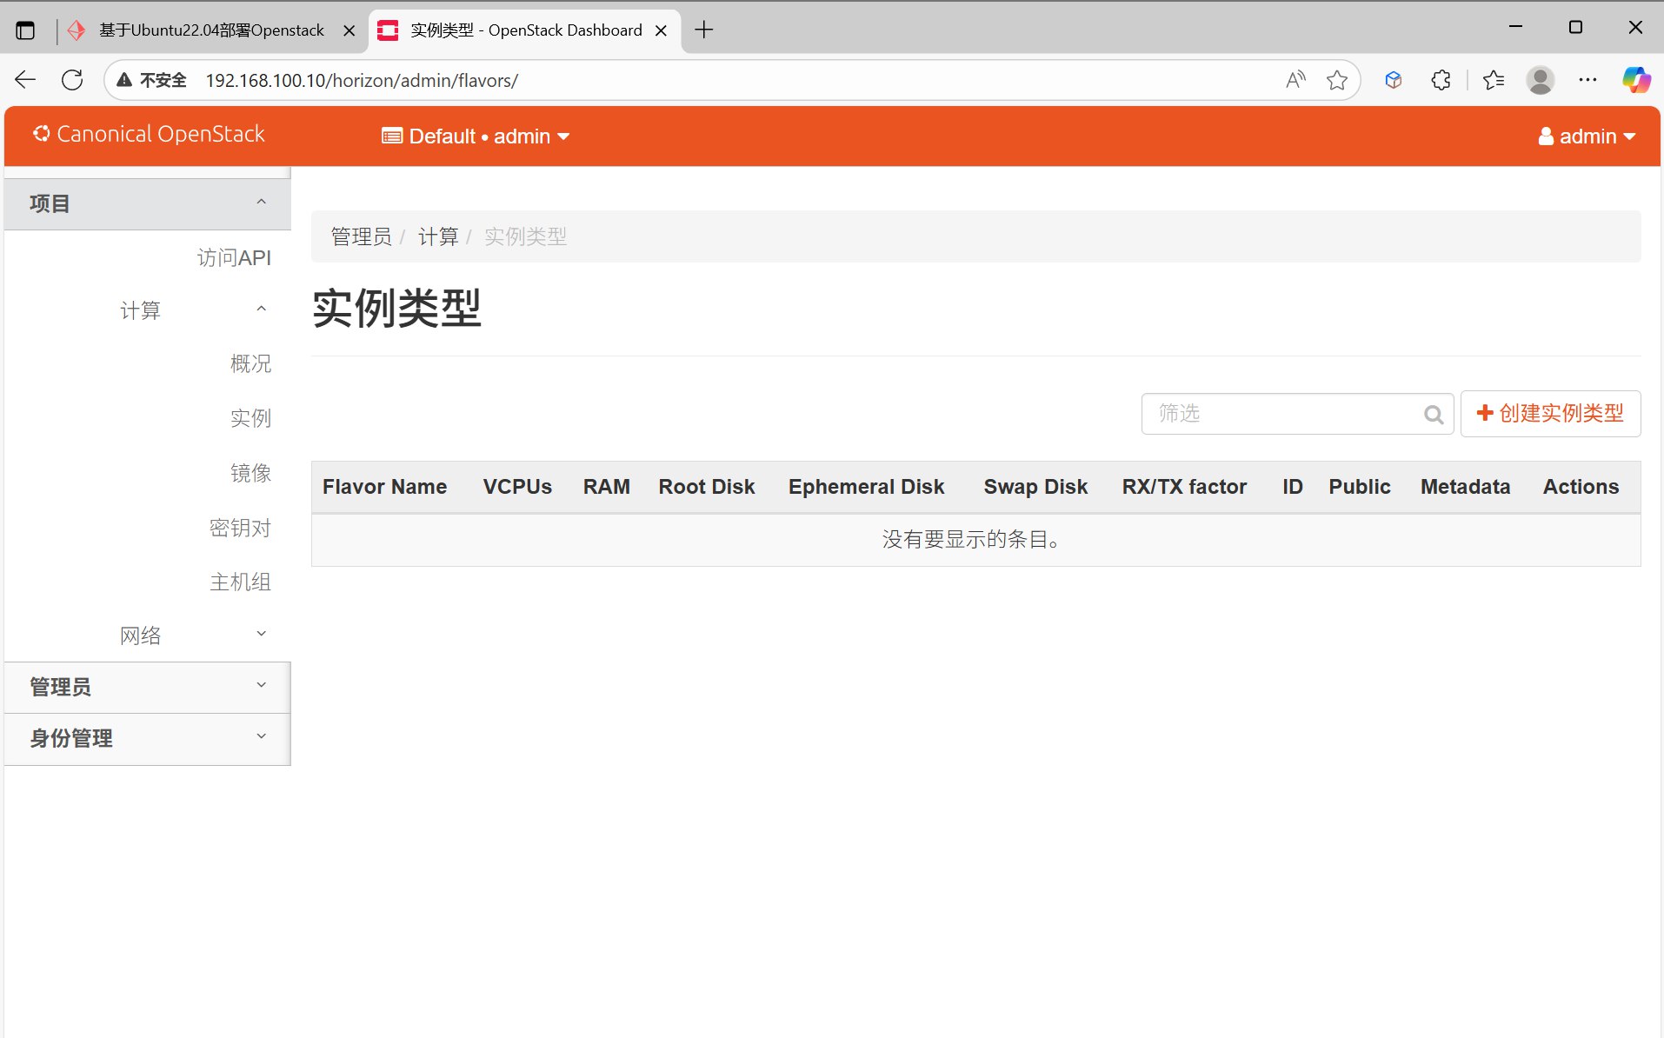The width and height of the screenshot is (1664, 1038).
Task: Maximize the browser window
Action: (x=1575, y=27)
